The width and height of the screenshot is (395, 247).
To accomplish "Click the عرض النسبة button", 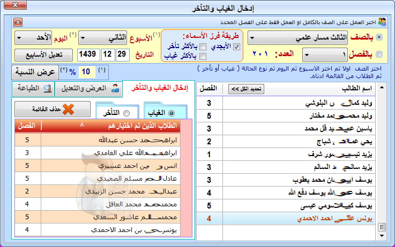I will coord(35,72).
